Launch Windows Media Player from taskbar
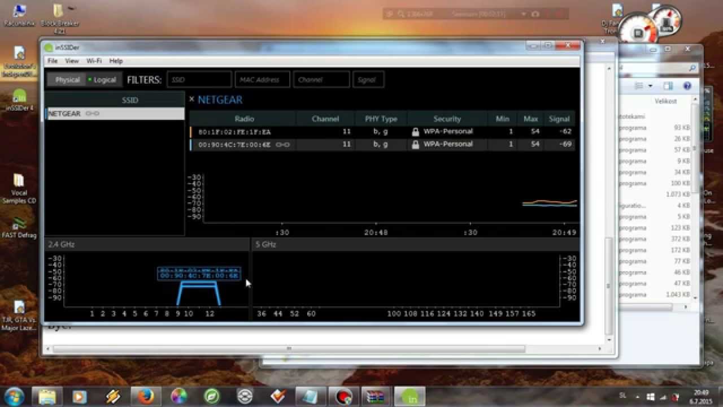The height and width of the screenshot is (407, 723). (79, 396)
